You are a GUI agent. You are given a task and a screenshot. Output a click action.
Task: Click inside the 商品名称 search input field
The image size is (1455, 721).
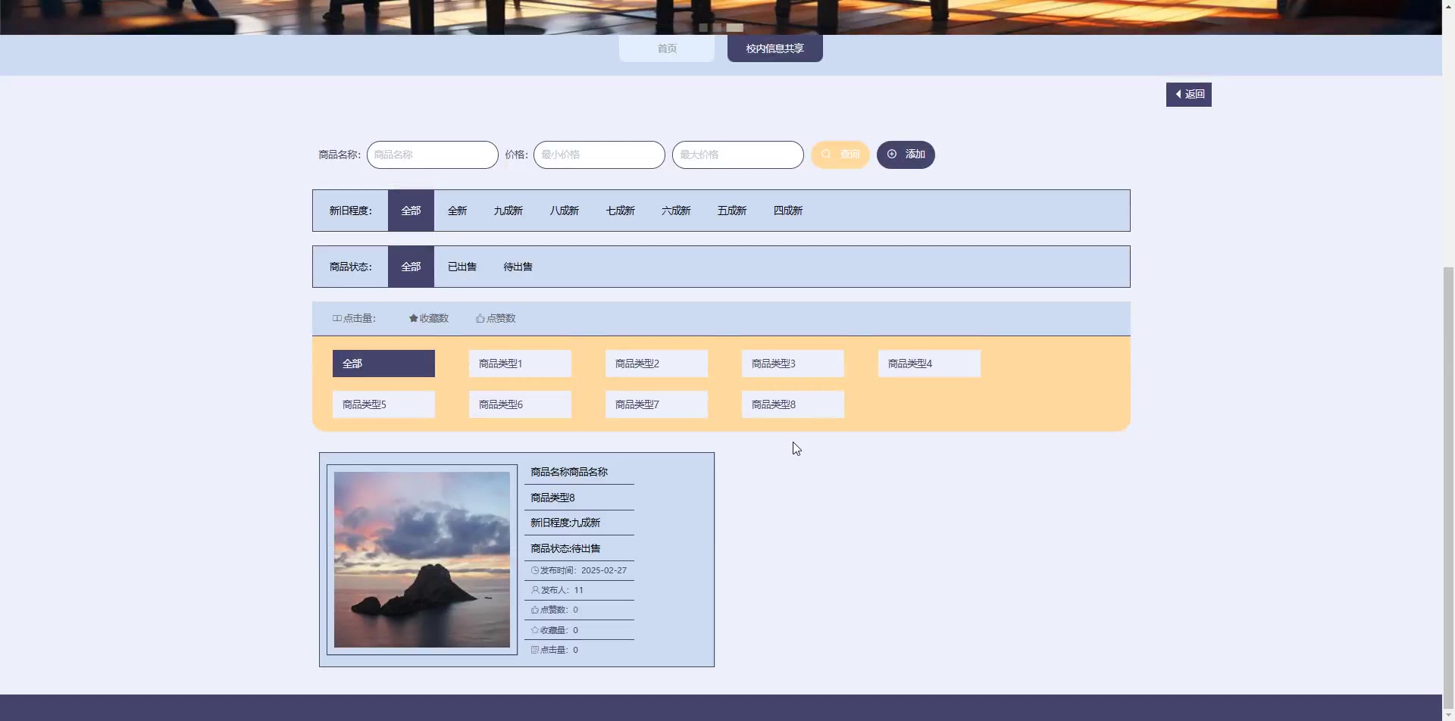coord(432,154)
